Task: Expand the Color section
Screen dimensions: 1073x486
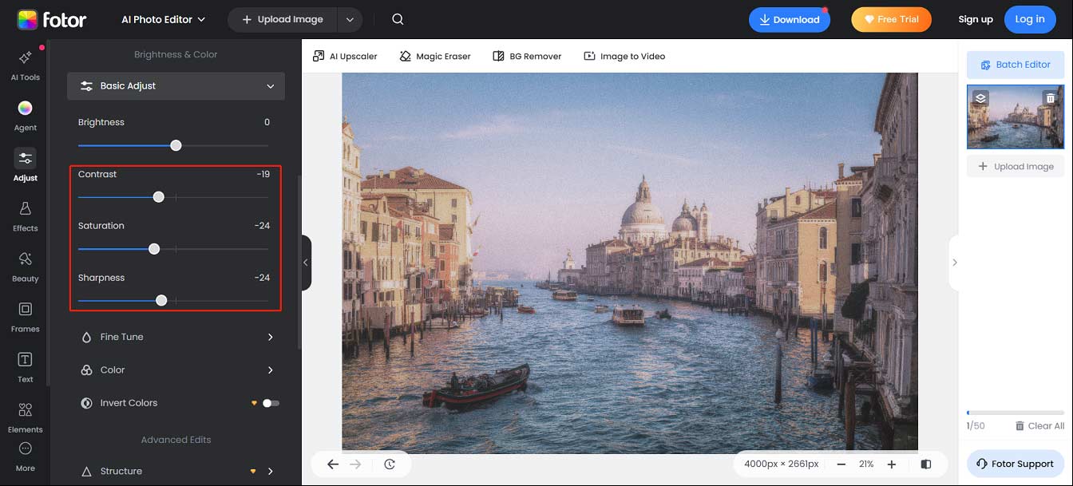Action: pyautogui.click(x=176, y=369)
